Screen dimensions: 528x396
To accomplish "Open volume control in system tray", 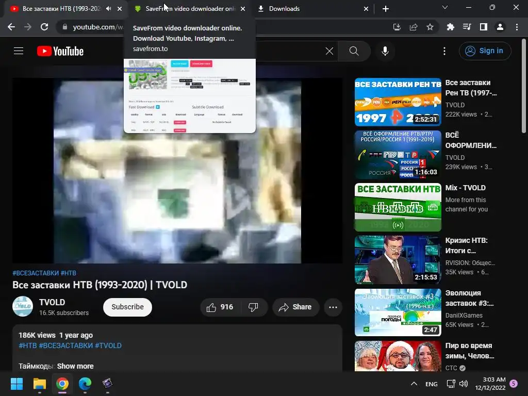I will click(464, 384).
